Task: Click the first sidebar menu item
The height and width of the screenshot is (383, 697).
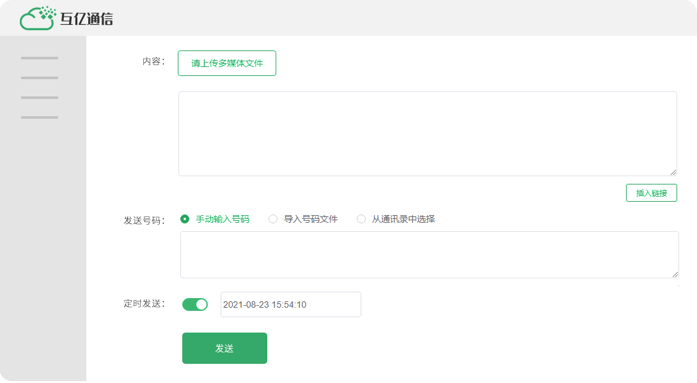Action: [x=40, y=58]
